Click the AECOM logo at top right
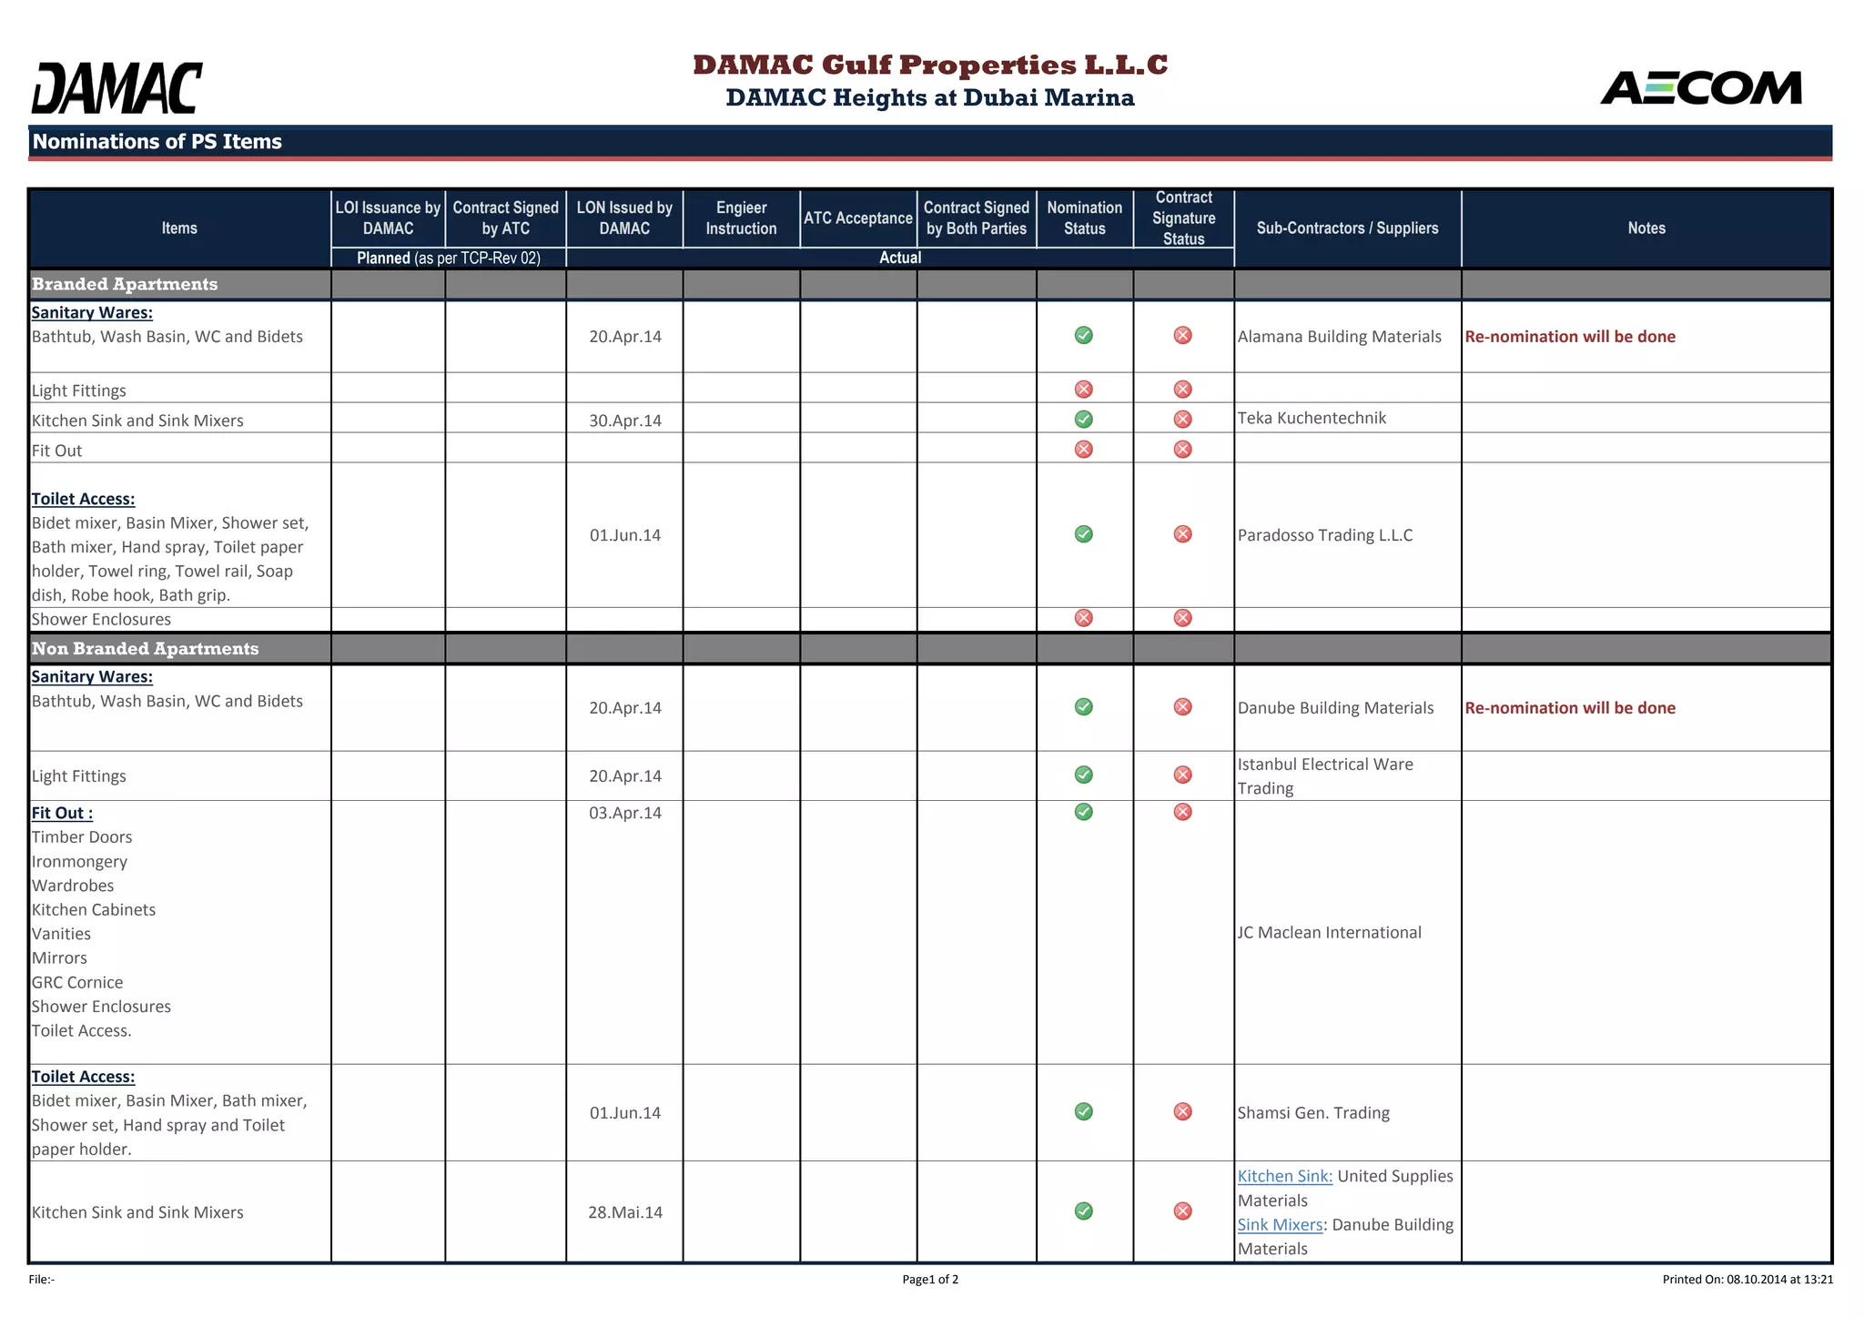 point(1700,88)
